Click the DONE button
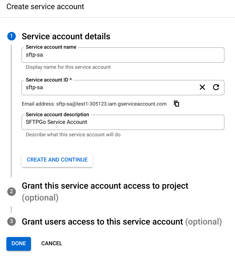 19,243
